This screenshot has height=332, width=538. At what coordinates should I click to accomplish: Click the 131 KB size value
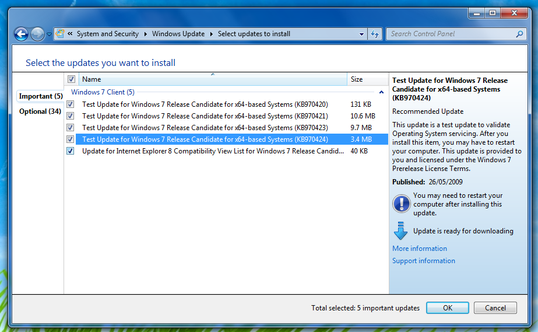(x=361, y=104)
